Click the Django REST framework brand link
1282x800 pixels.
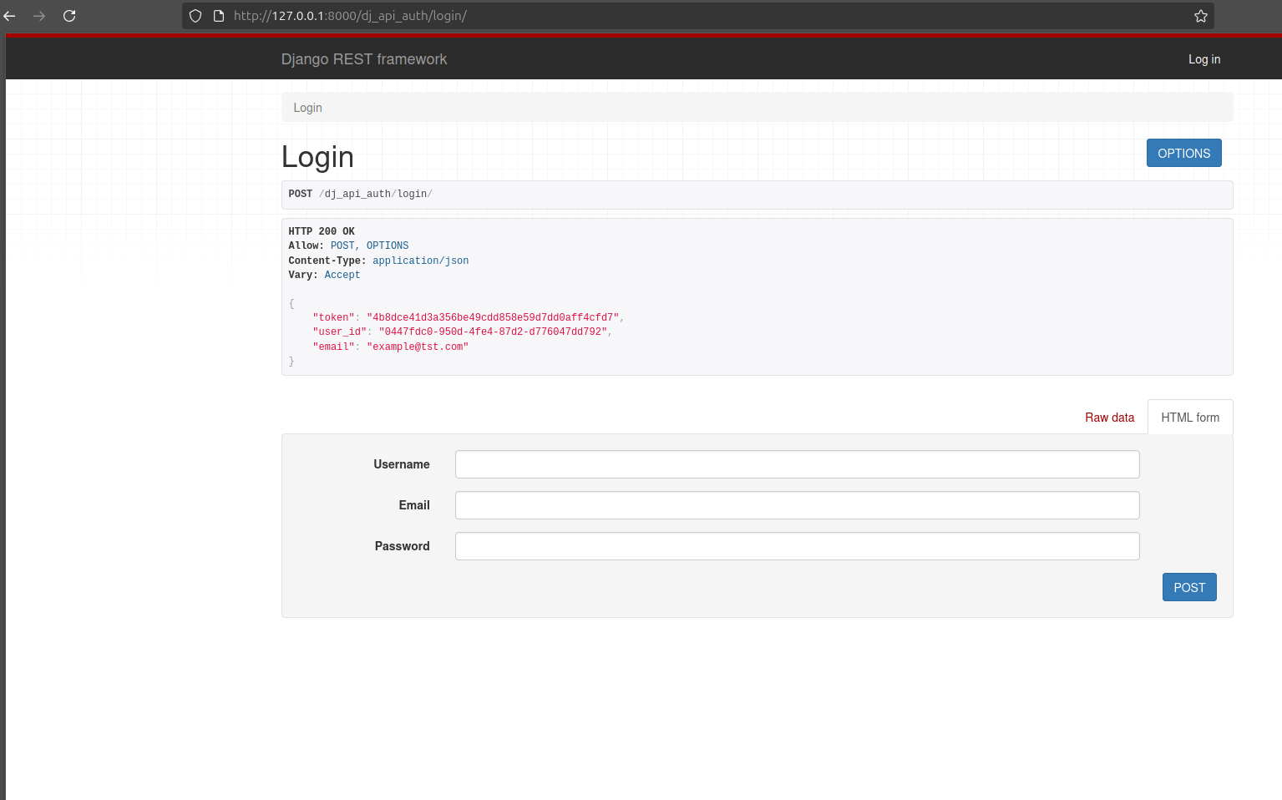coord(364,59)
